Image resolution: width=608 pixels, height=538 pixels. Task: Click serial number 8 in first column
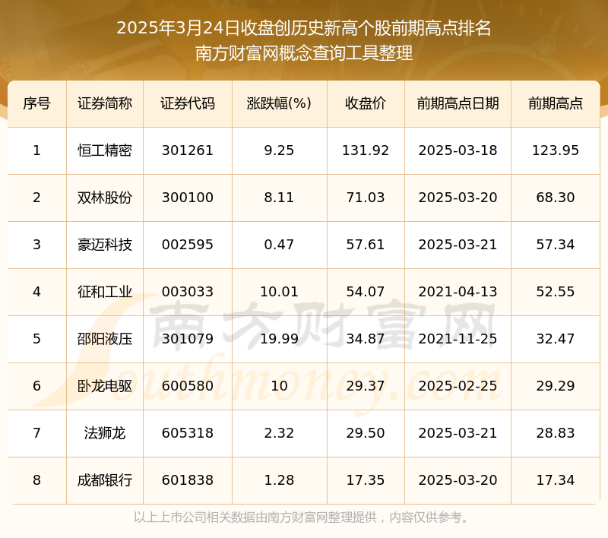pyautogui.click(x=36, y=480)
